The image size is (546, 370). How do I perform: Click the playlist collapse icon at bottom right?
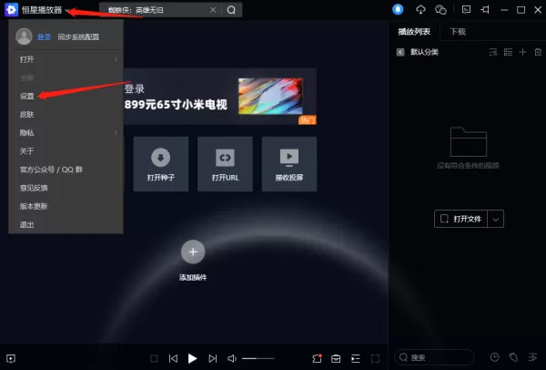click(x=532, y=357)
